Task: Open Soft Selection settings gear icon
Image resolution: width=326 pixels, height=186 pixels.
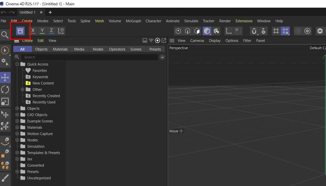Action: coord(307,31)
